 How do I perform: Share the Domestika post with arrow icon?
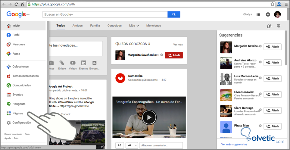[130, 145]
